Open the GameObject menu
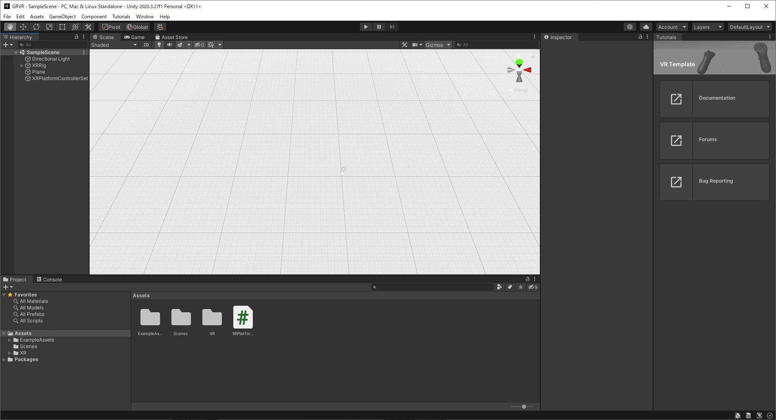This screenshot has width=776, height=420. (62, 17)
